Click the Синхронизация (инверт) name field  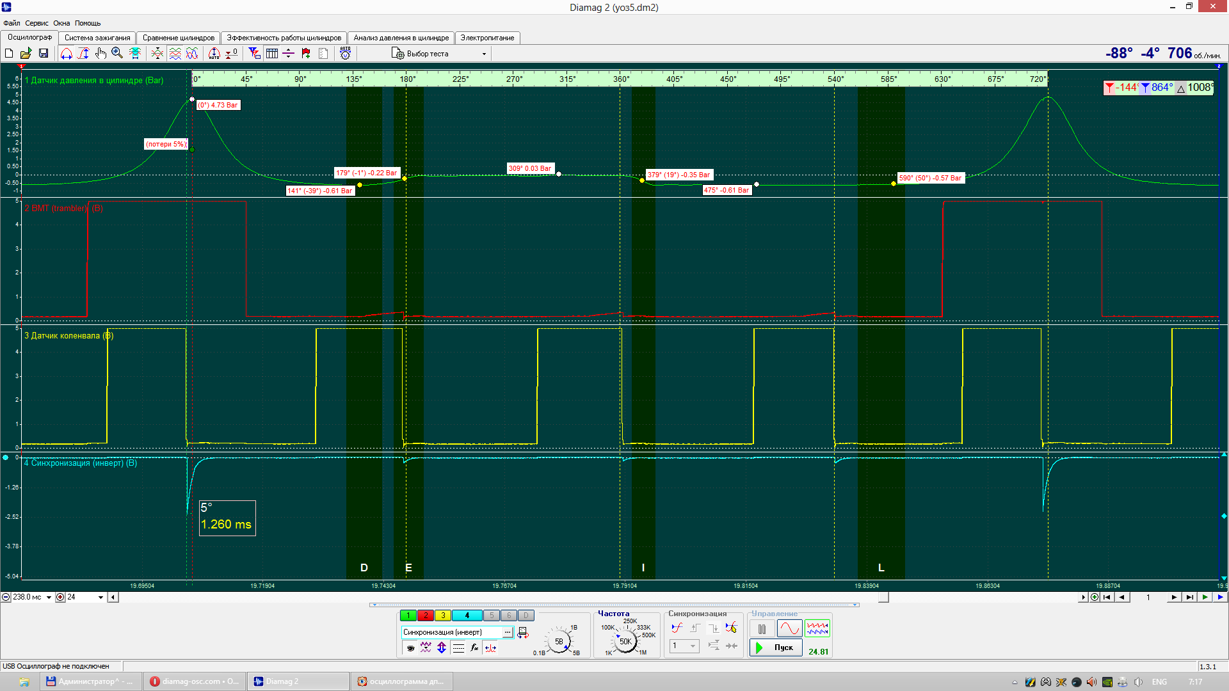452,632
